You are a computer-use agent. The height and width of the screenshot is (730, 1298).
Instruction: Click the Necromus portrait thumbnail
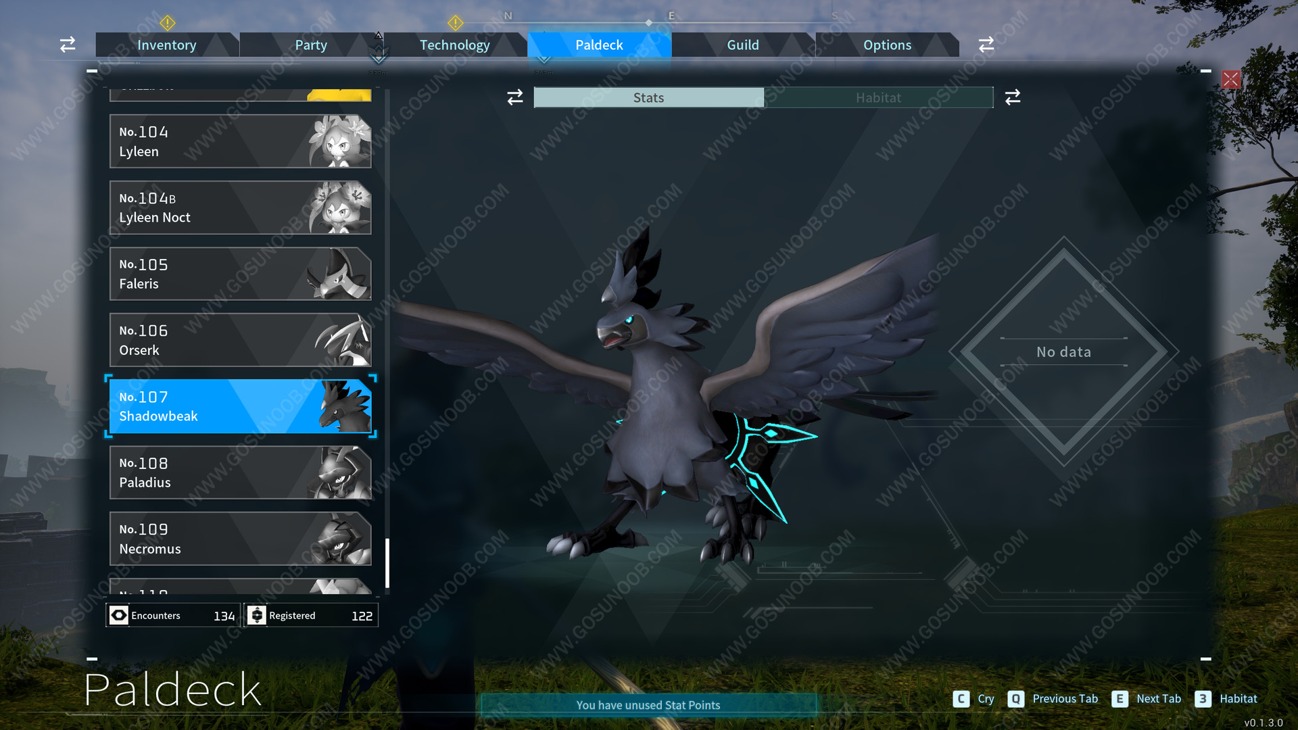point(339,539)
